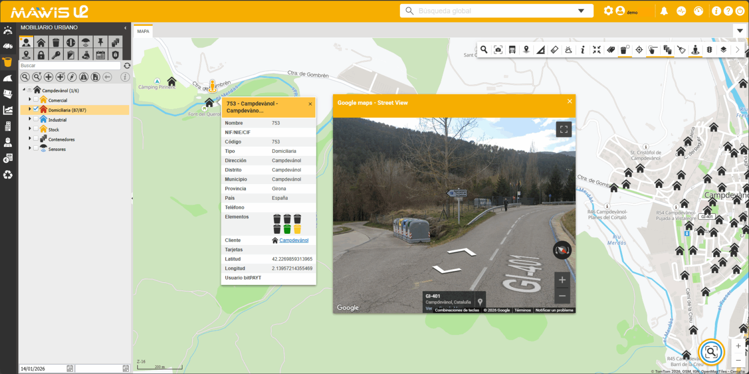The height and width of the screenshot is (374, 749).
Task: Open the map layers stack tool
Action: click(x=724, y=50)
